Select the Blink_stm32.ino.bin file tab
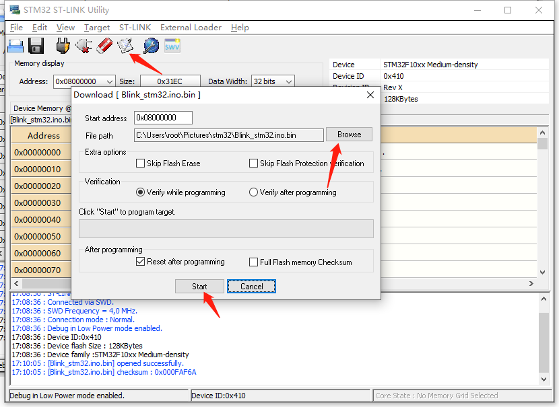Viewport: 559px width, 407px height. pos(40,120)
